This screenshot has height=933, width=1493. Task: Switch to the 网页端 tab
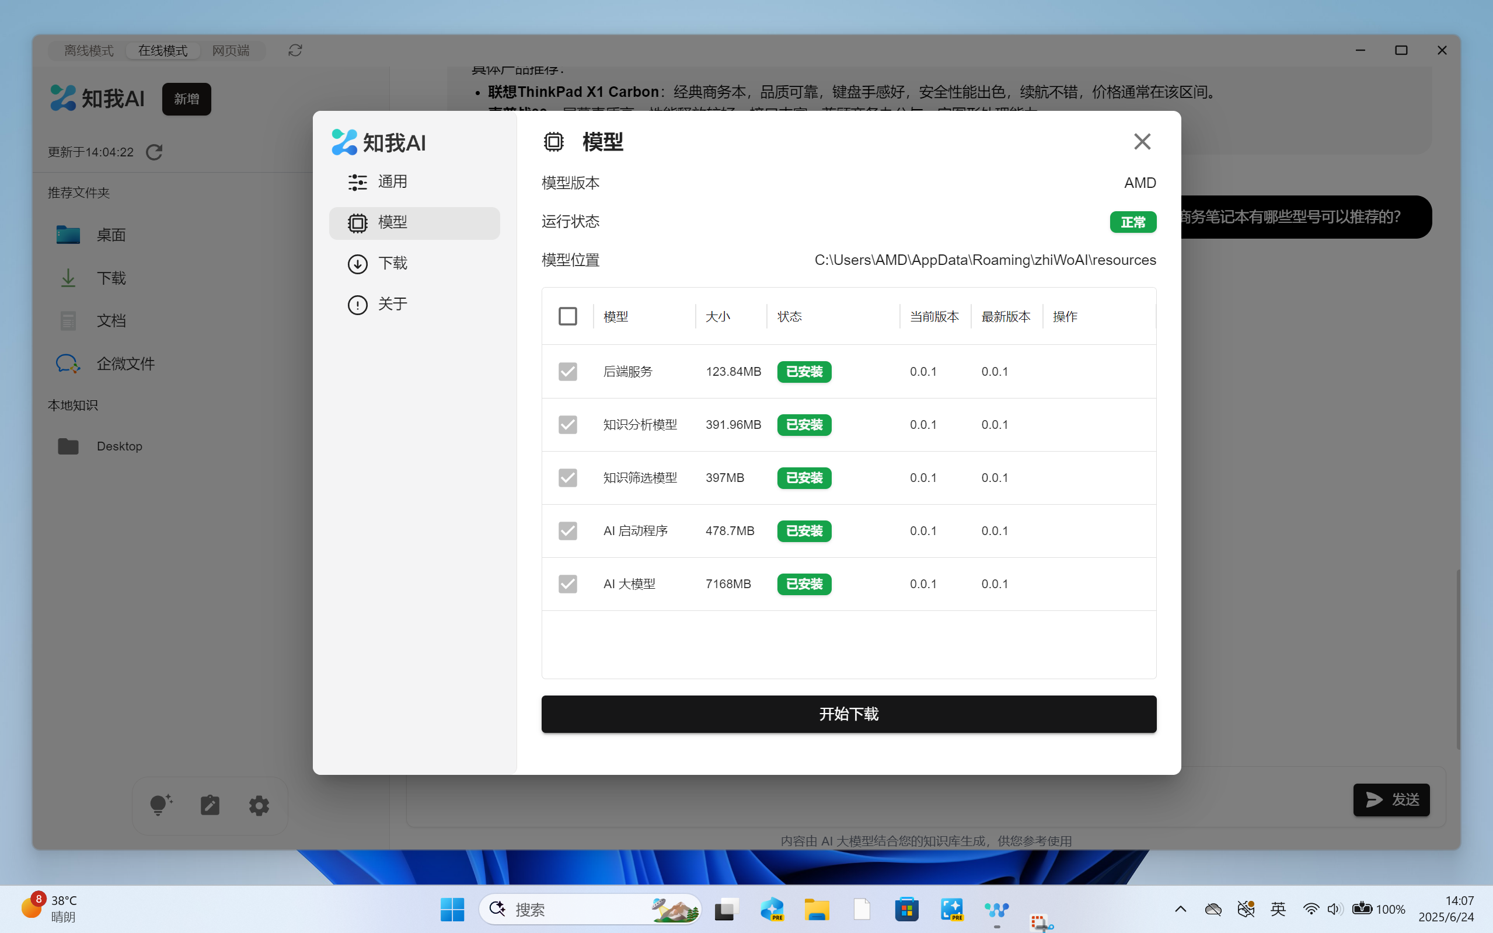click(x=231, y=51)
